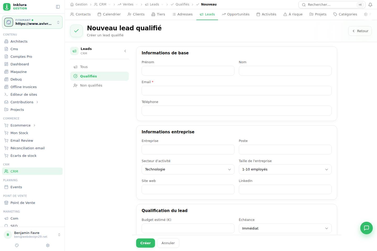Open the Leads breadcrumb dropdown
Image resolution: width=377 pixels, height=251 pixels.
[162, 4]
